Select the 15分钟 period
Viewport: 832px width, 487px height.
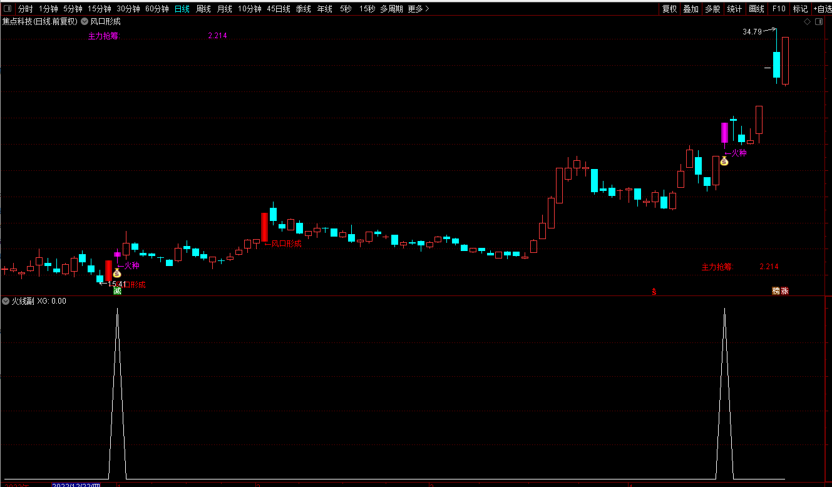[100, 9]
